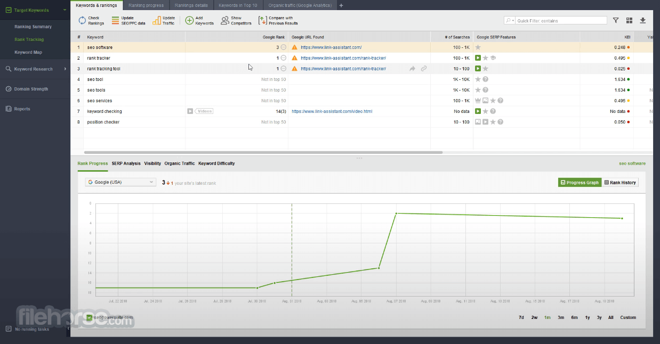Set graph range to 6m
The image size is (660, 344).
pos(574,317)
